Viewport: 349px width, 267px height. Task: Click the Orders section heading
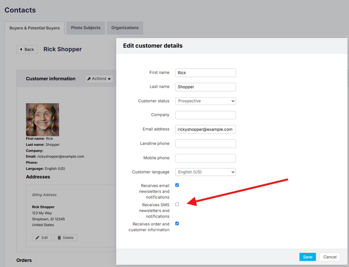click(x=24, y=260)
